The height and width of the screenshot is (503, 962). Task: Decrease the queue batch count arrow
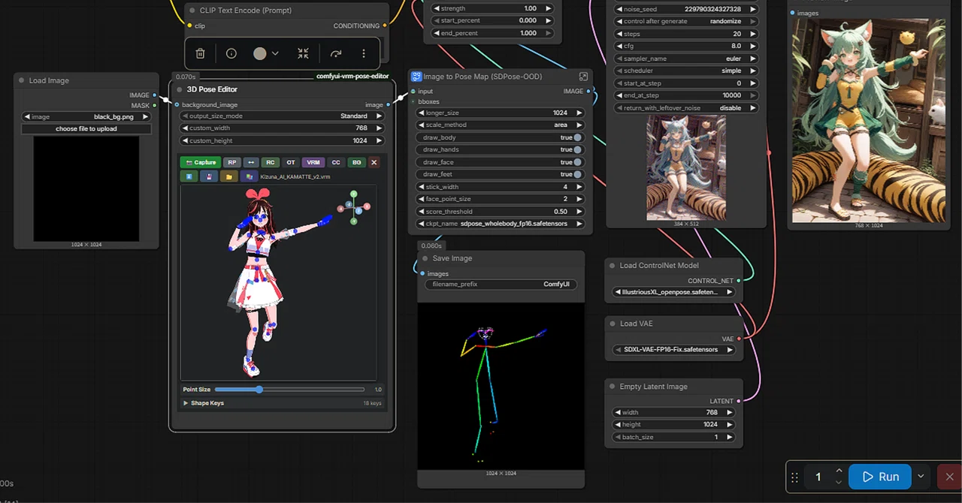coord(839,482)
